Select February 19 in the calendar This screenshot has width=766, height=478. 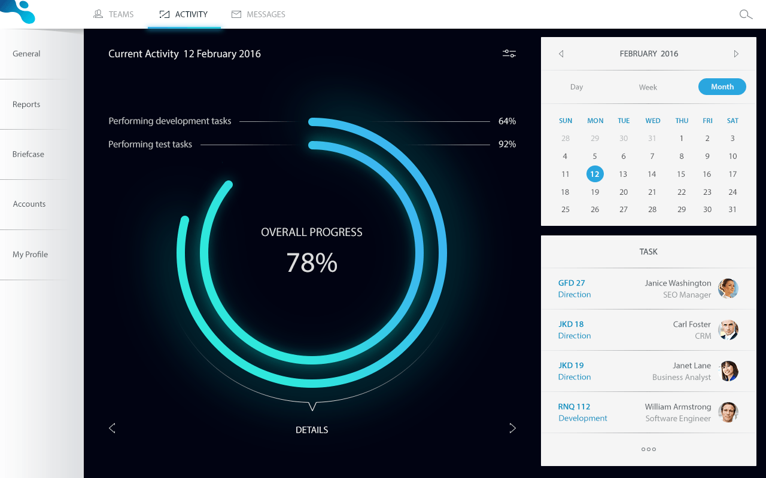pos(595,192)
